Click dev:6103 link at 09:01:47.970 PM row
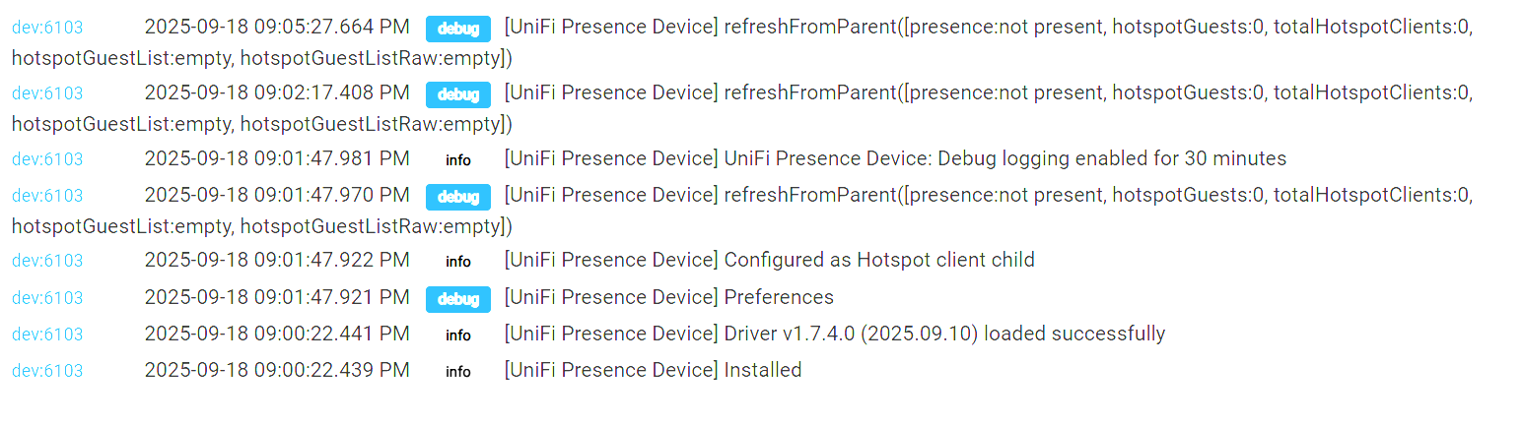This screenshot has height=426, width=1523. (x=47, y=196)
